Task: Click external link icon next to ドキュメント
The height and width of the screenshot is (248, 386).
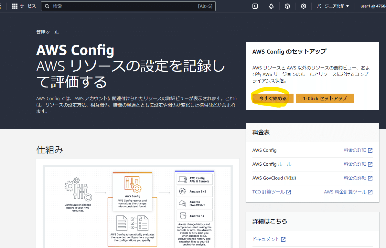Action: tap(283, 239)
